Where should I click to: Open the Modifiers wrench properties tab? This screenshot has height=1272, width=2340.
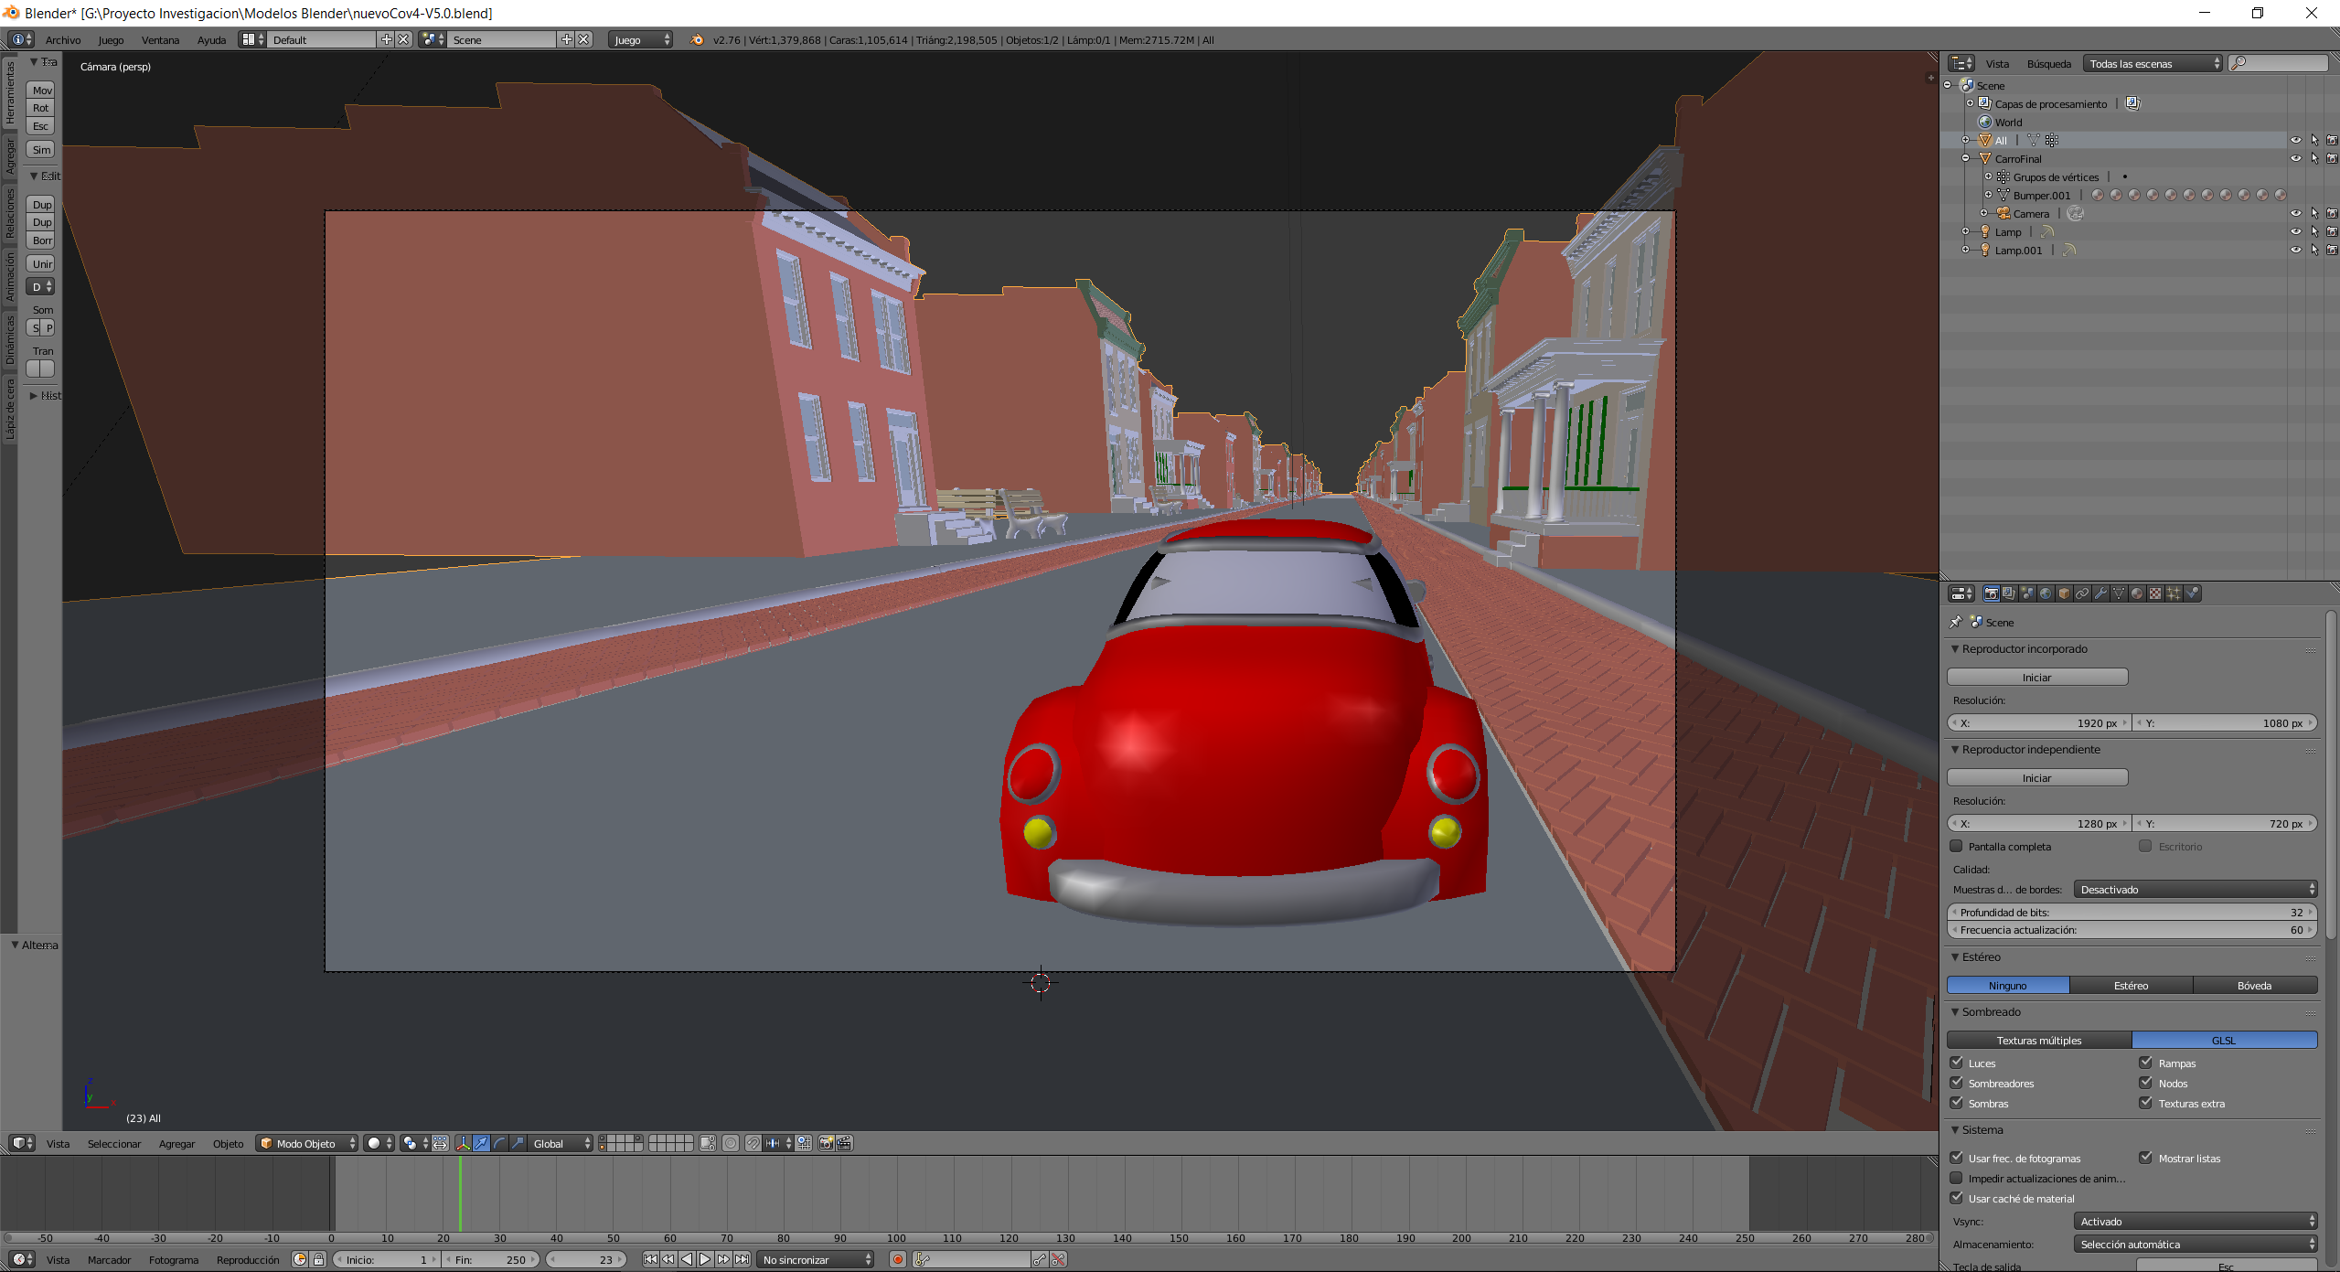pyautogui.click(x=2100, y=593)
